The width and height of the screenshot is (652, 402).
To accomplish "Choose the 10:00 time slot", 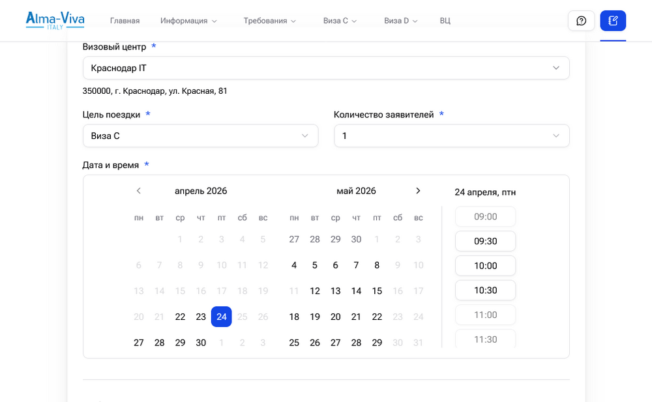I will point(485,266).
